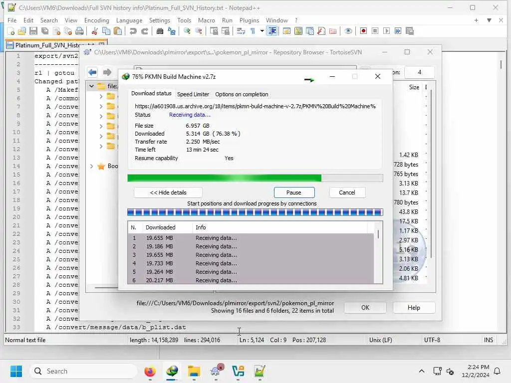Toggle Word Wrap in Notepad++ toolbar
511x383 pixels.
pyautogui.click(x=241, y=31)
